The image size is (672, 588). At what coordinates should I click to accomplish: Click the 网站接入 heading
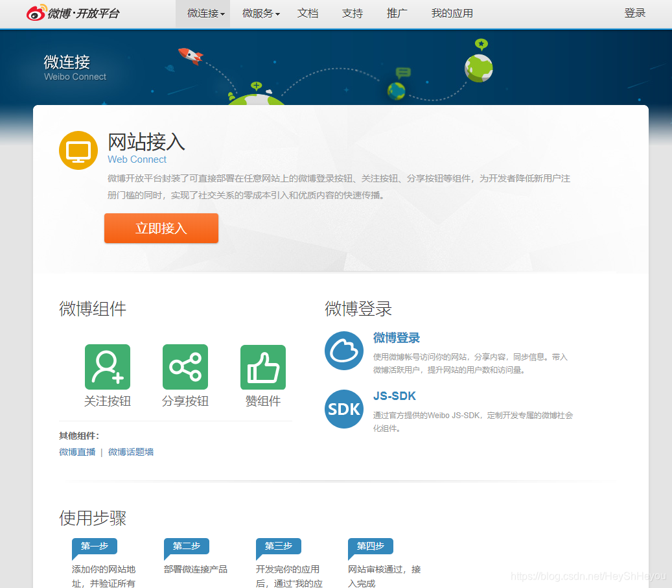point(146,141)
